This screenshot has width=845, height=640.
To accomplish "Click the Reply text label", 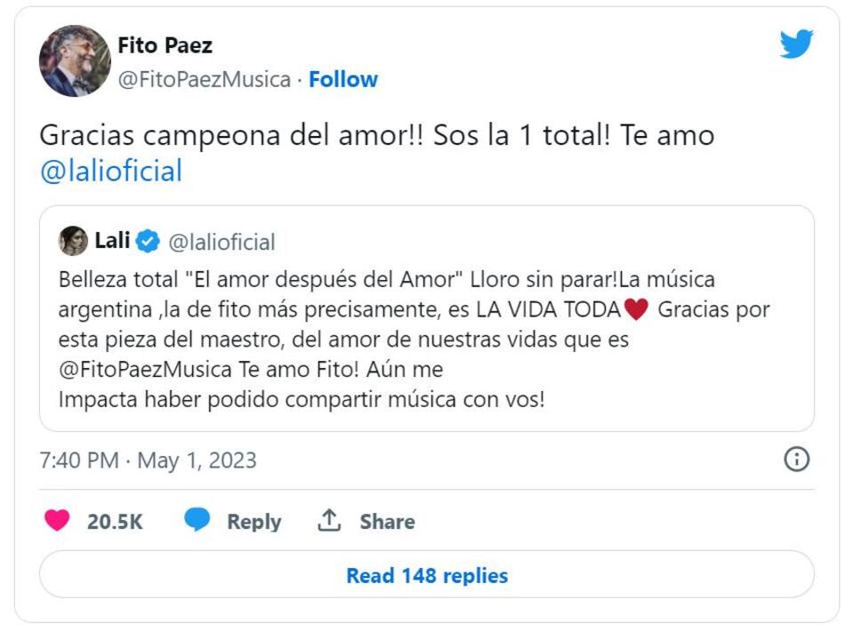I will click(x=253, y=522).
